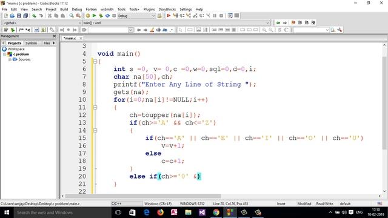The width and height of the screenshot is (388, 218).
Task: Switch to the Files tab
Action: tap(47, 43)
